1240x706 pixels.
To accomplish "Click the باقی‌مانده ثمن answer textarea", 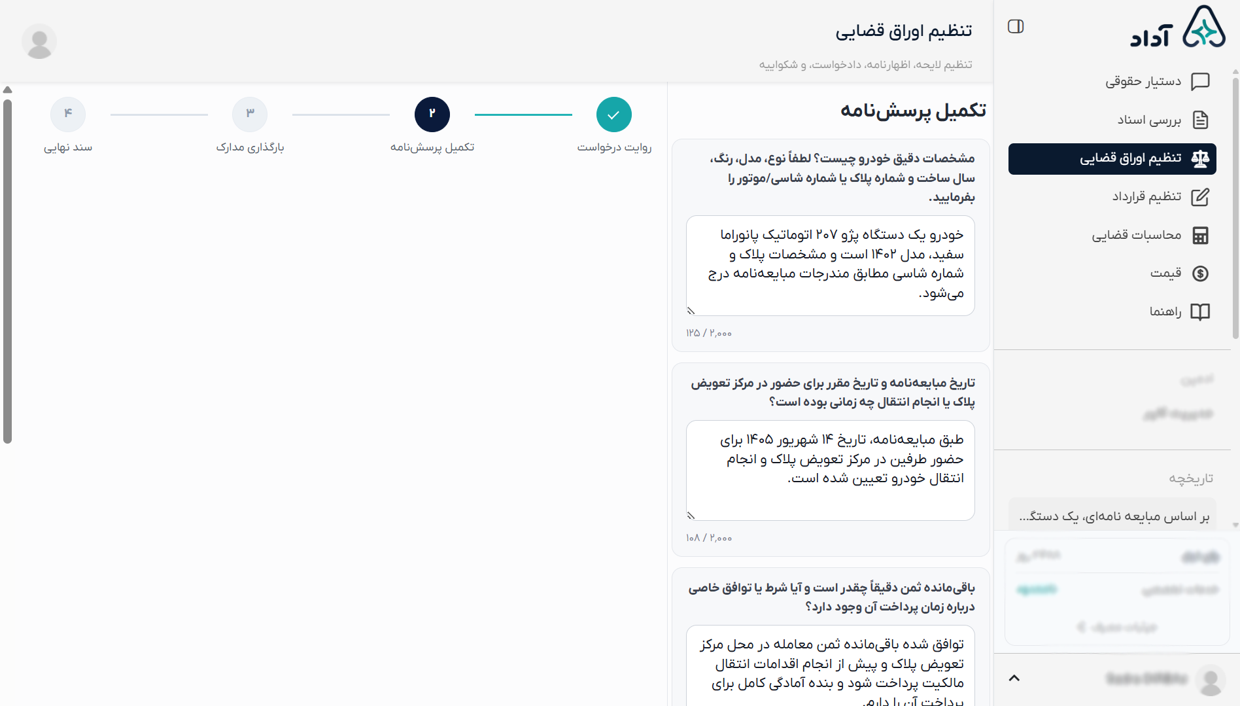I will point(830,665).
